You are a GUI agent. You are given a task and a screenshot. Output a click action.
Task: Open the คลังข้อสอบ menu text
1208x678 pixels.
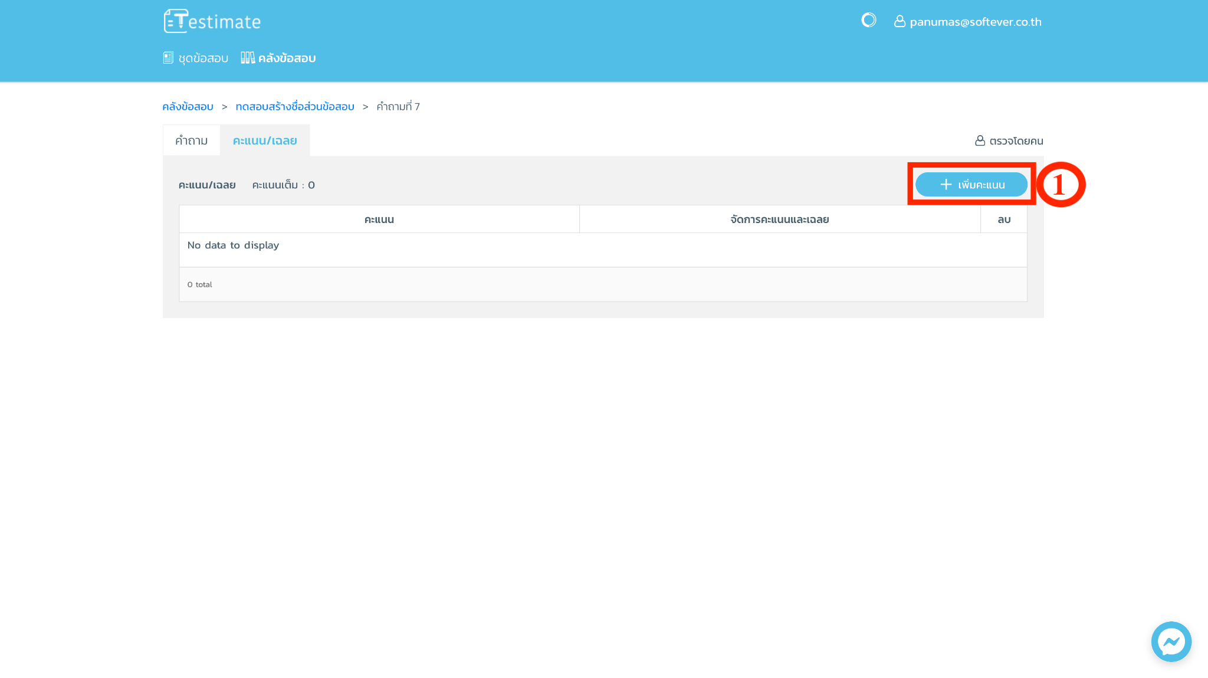(x=287, y=58)
